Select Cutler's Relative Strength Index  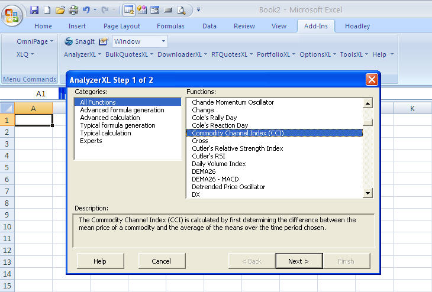[275, 148]
